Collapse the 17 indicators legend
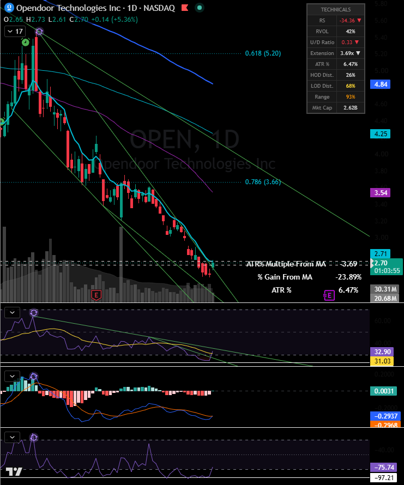This screenshot has width=404, height=485. (x=15, y=32)
